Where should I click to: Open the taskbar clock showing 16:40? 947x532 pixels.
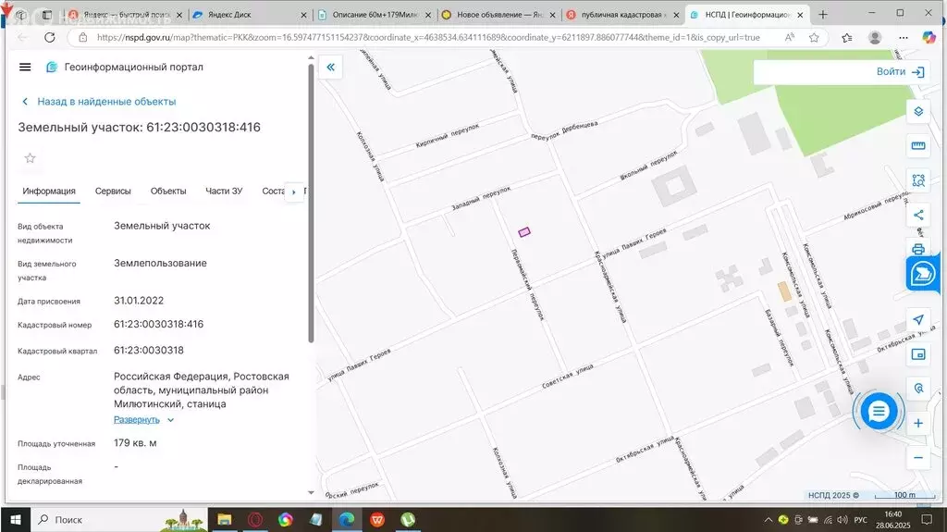pos(892,520)
